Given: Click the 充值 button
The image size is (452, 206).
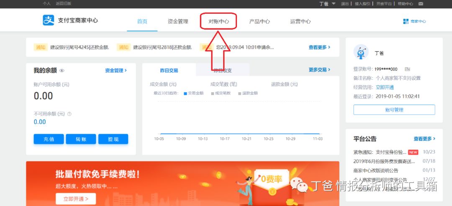Looking at the screenshot, I should [49, 139].
